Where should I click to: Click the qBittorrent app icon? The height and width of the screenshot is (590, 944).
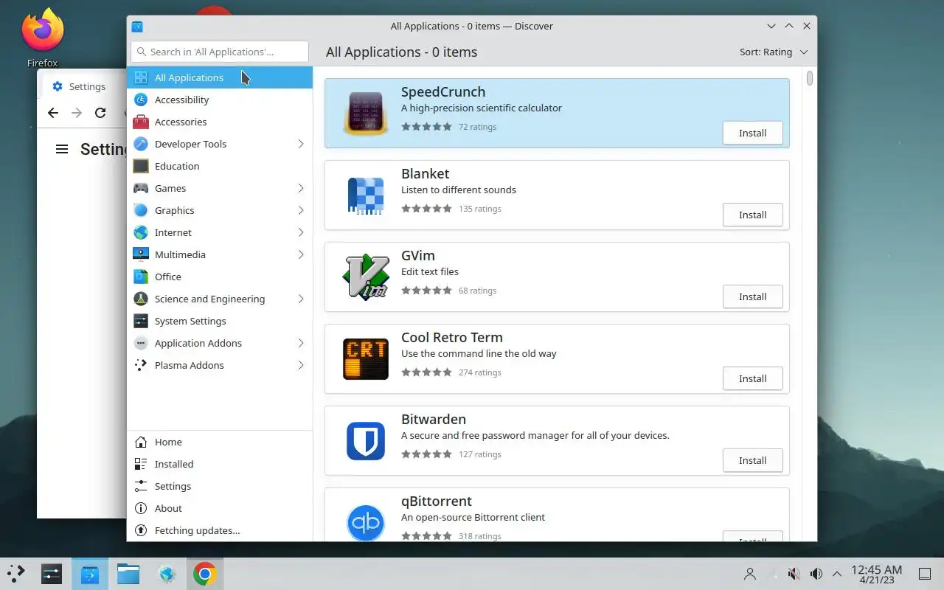[x=366, y=522]
